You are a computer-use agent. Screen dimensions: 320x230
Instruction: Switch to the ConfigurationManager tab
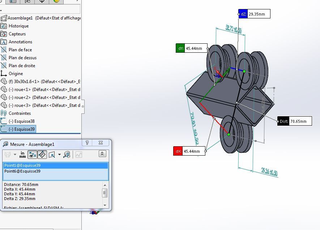pos(27,2)
